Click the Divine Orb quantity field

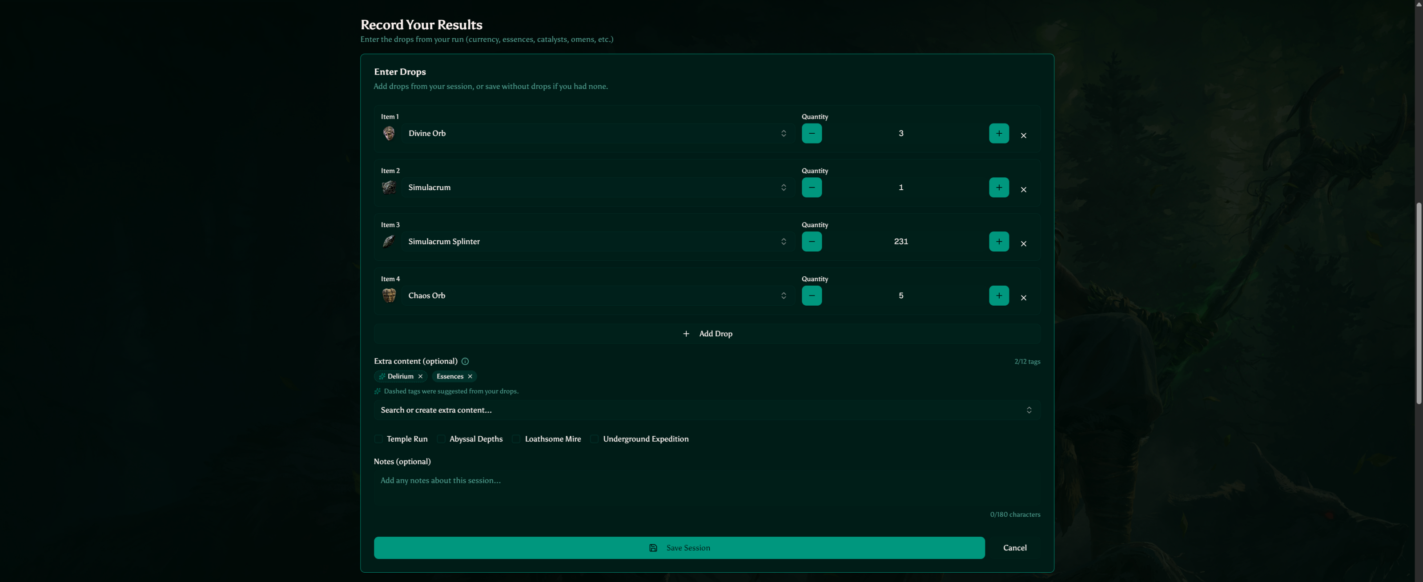pos(905,133)
